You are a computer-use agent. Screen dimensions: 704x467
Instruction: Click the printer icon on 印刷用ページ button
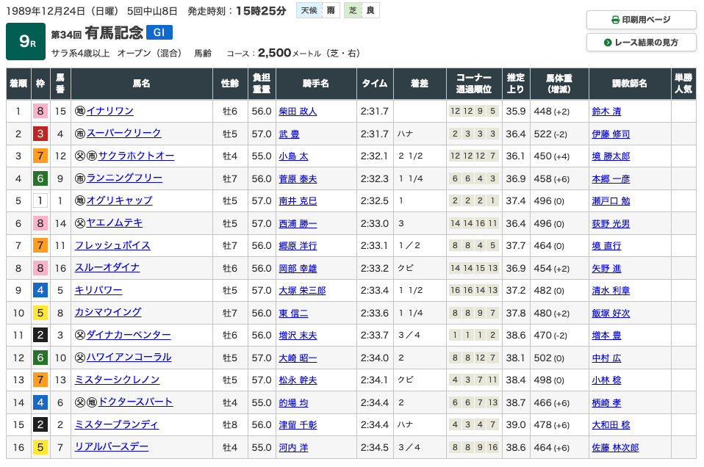point(616,20)
